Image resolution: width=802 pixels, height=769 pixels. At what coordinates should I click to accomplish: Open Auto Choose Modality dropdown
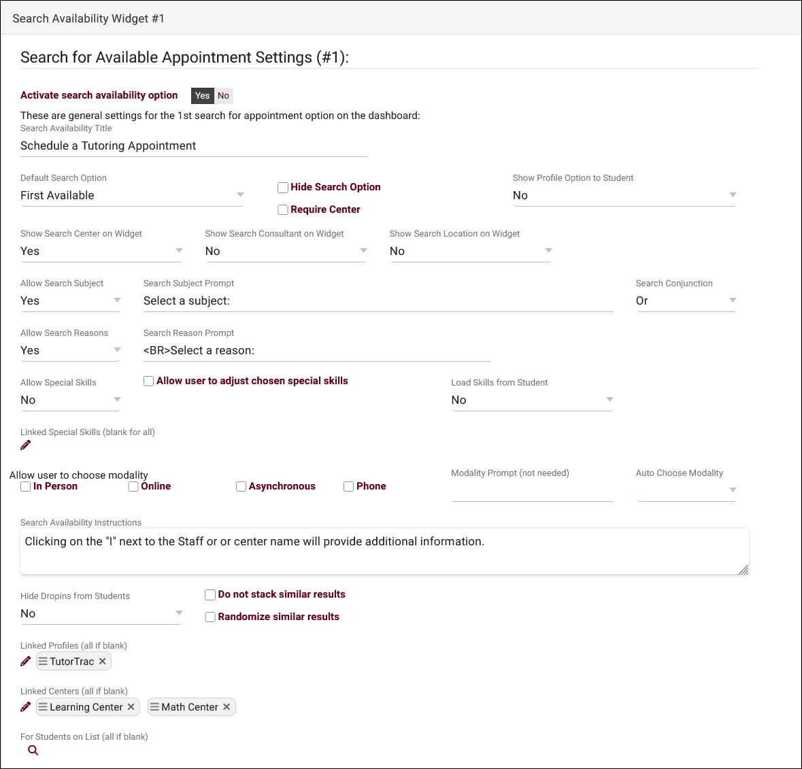pyautogui.click(x=685, y=490)
